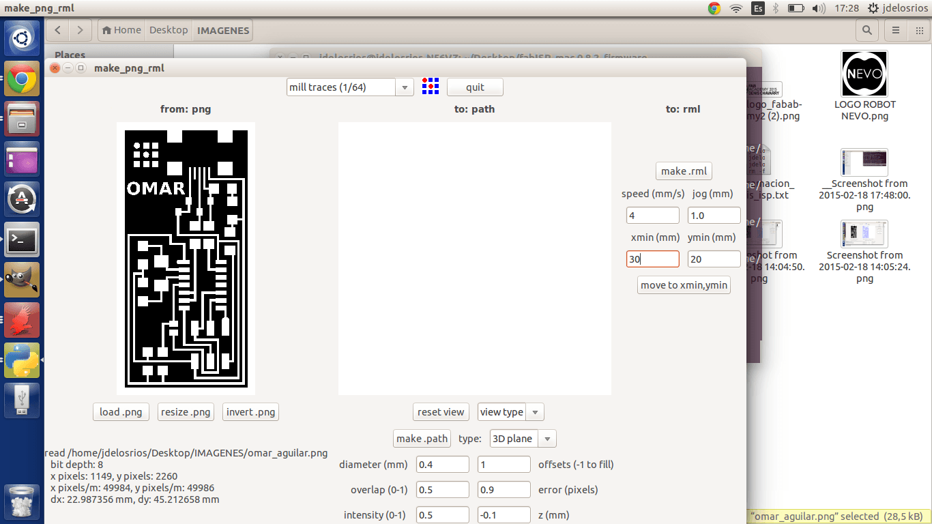Open the Python application dock icon

point(22,360)
